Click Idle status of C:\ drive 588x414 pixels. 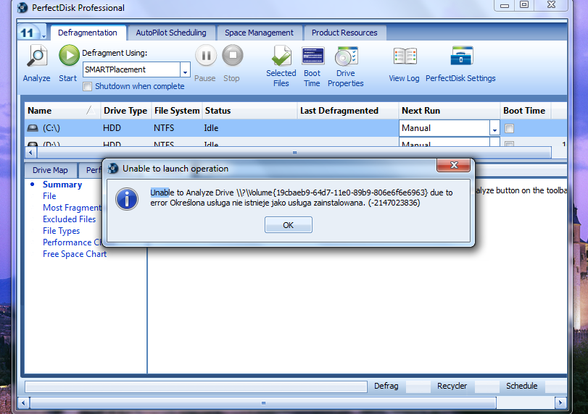211,128
